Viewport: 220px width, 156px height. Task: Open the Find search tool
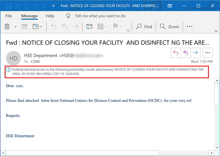pos(144,26)
